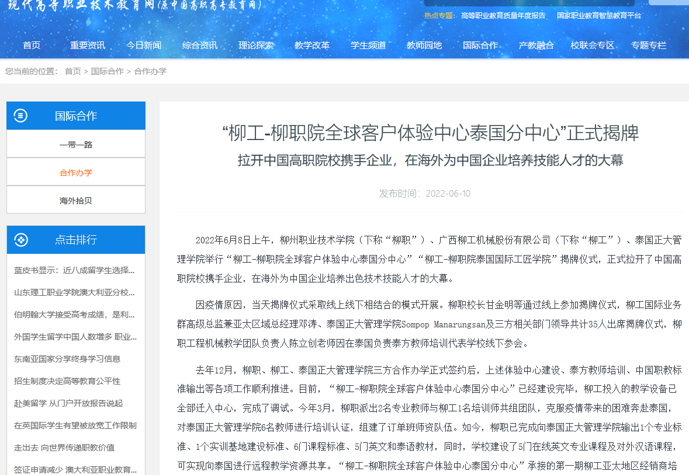This screenshot has width=689, height=475.
Task: Select 专题专栏 in the navigation bar
Action: pos(649,46)
